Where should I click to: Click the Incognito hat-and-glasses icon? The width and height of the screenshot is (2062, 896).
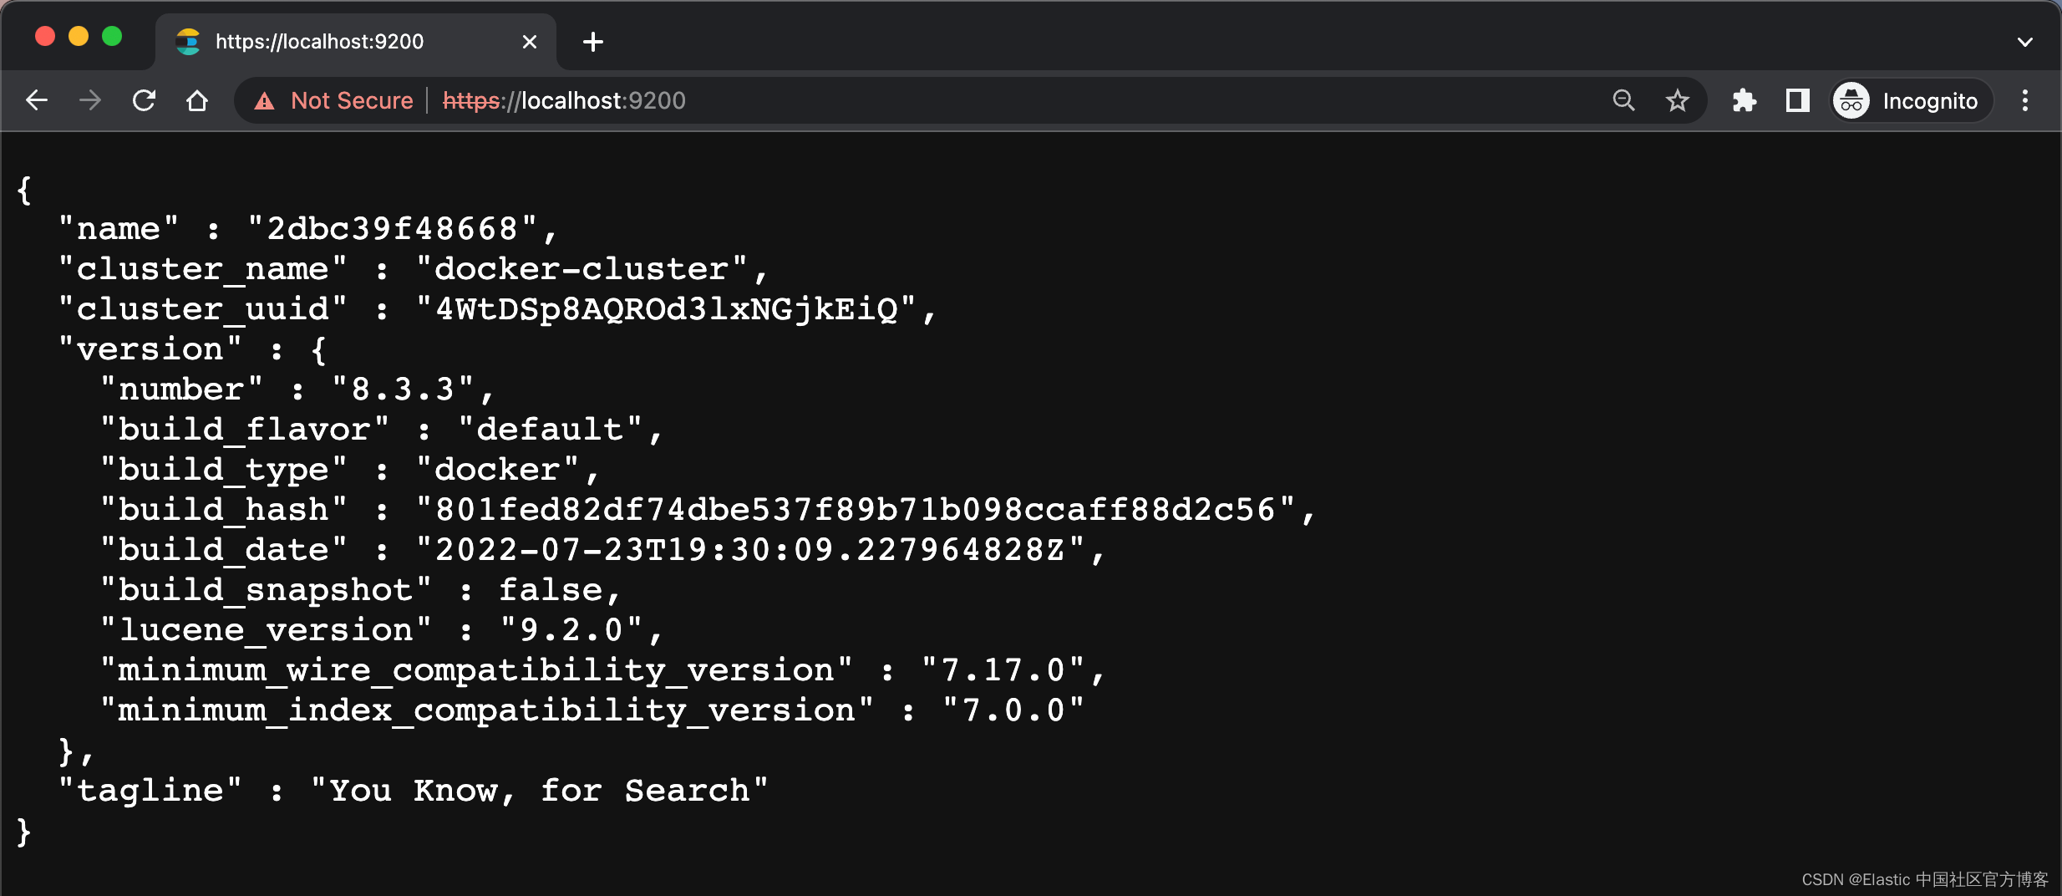tap(1851, 100)
